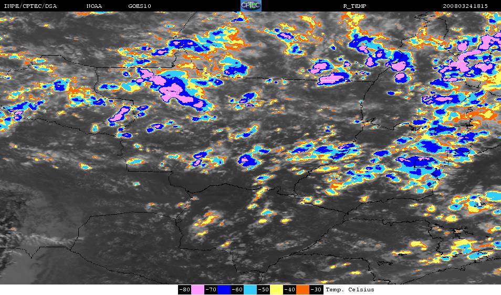Viewport: 501px width, 295px height.
Task: Pick the pink legend color swatch
Action: click(x=198, y=290)
